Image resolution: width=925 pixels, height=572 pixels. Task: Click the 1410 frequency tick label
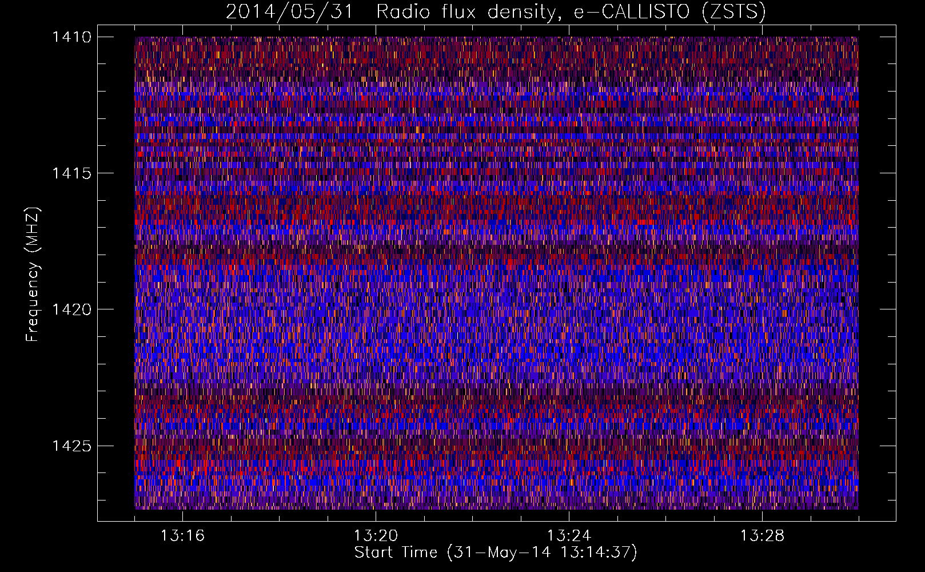71,37
